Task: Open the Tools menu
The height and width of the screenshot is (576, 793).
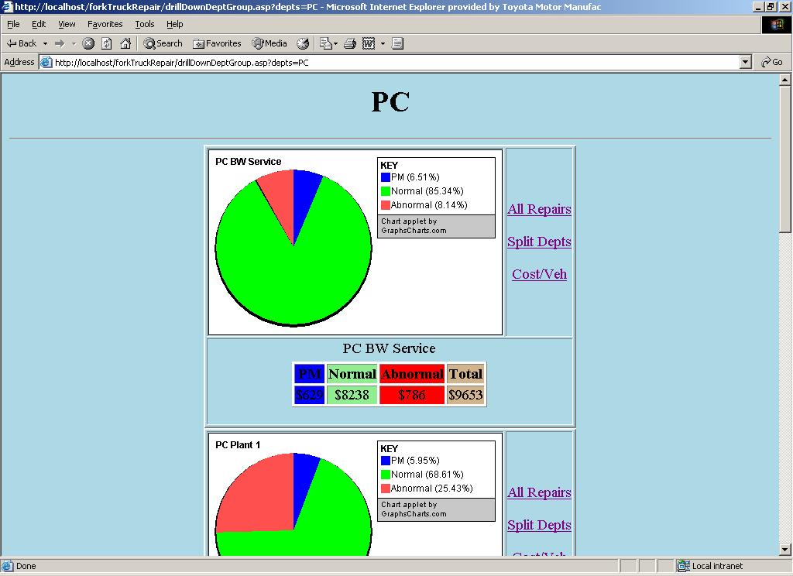Action: click(145, 24)
